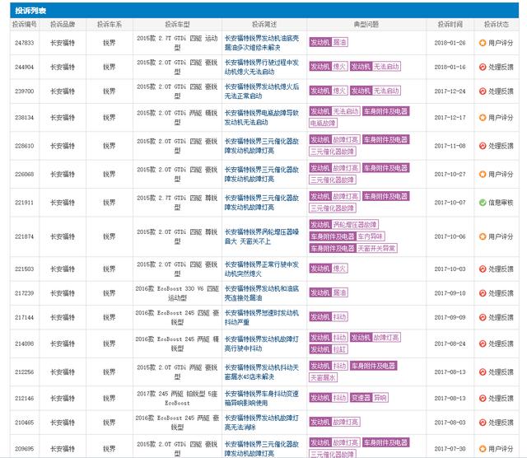This screenshot has height=458, width=527.
Task: Click the 处理反馈 icon for complaint 217239
Action: 483,293
